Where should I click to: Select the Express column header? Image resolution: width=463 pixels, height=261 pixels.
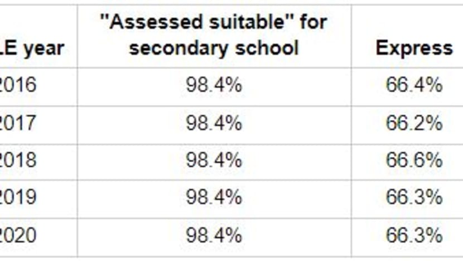pyautogui.click(x=414, y=48)
